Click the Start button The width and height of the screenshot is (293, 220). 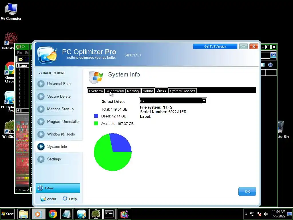8,214
